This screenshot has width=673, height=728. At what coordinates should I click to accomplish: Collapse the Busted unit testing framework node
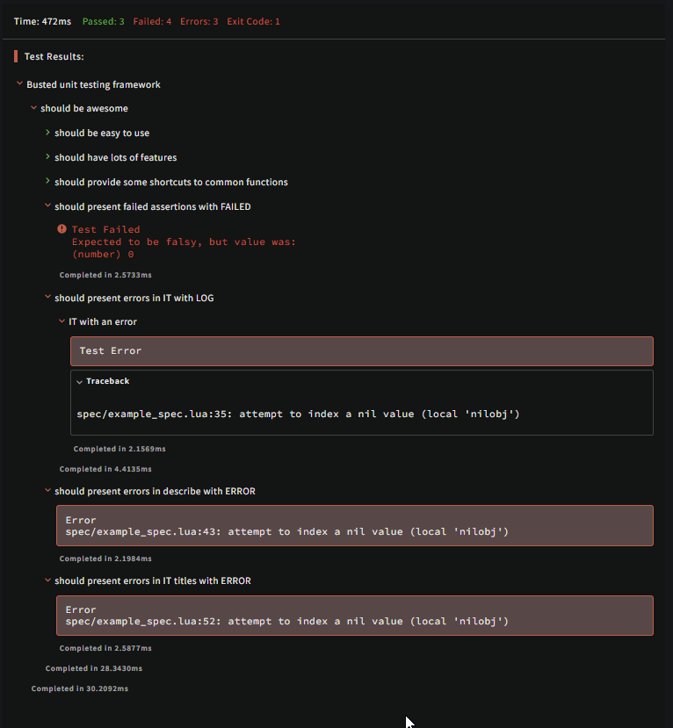(x=19, y=83)
